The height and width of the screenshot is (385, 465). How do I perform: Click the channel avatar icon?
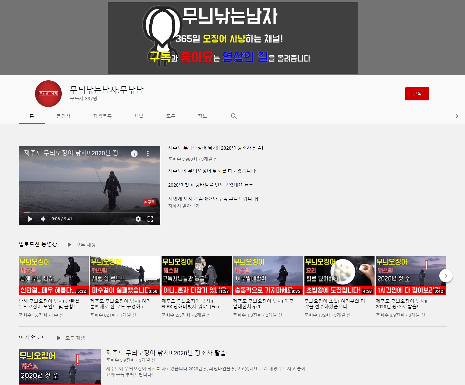pos(48,94)
